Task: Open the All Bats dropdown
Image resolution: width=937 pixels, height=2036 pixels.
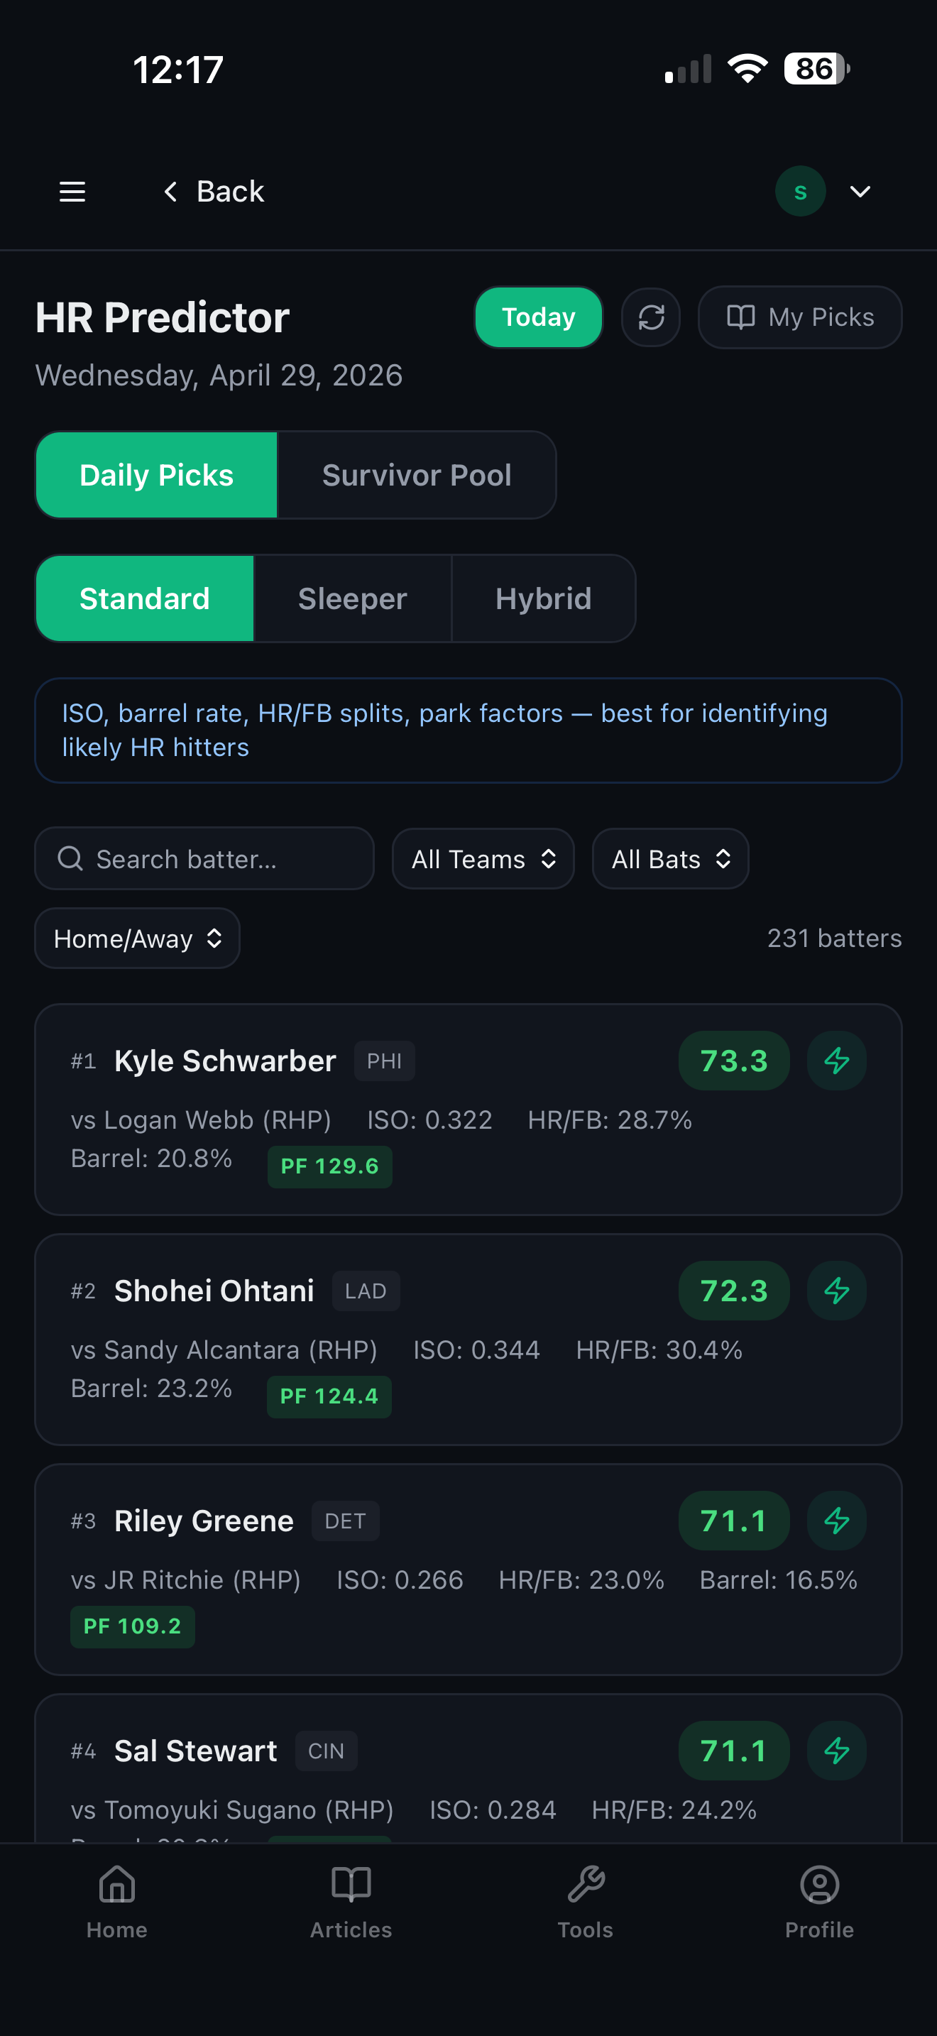Action: (671, 859)
